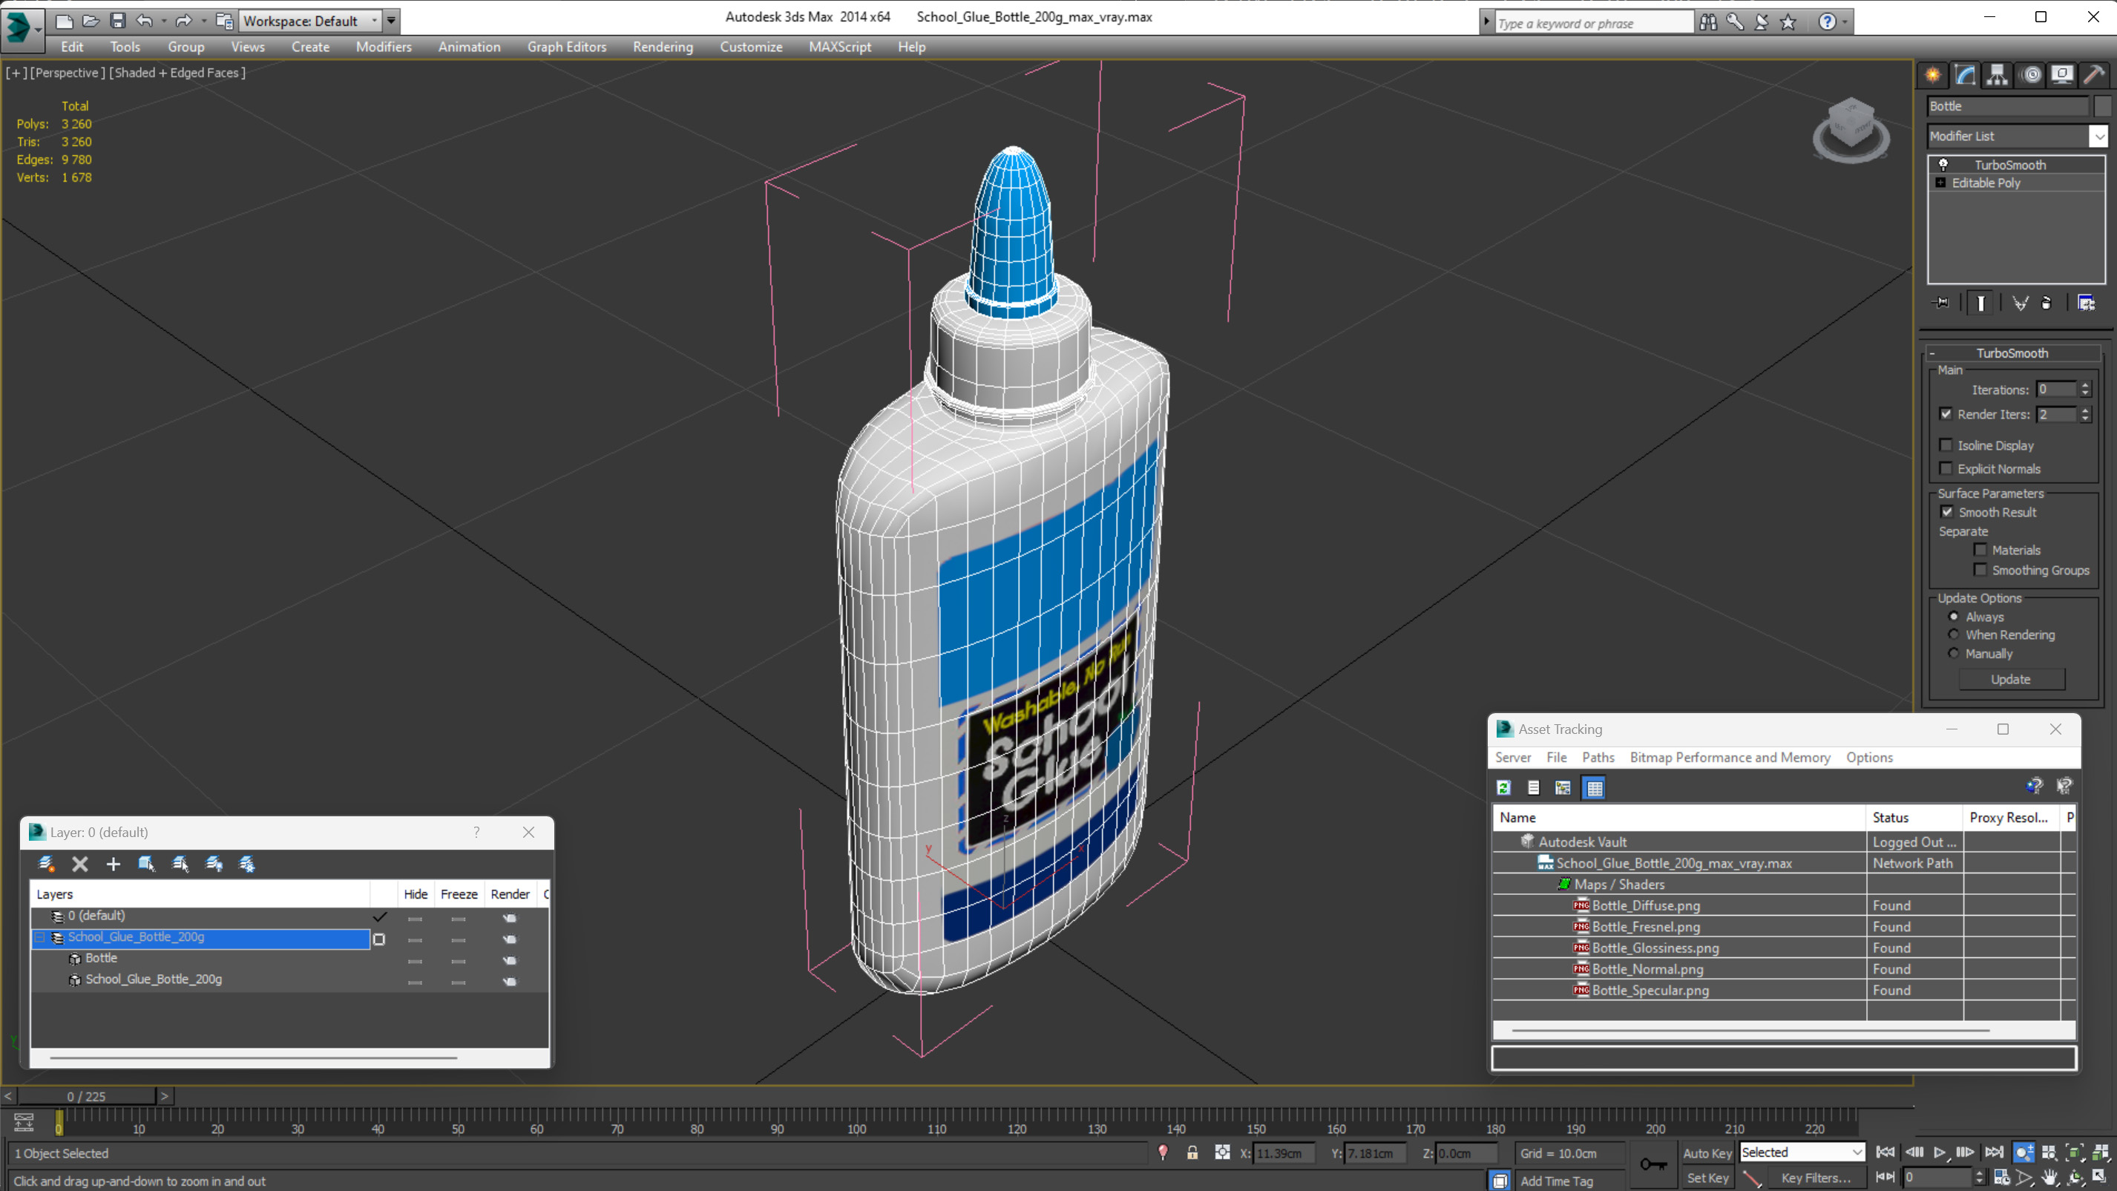This screenshot has height=1191, width=2117.
Task: Click the search binoculars icon
Action: [1707, 22]
